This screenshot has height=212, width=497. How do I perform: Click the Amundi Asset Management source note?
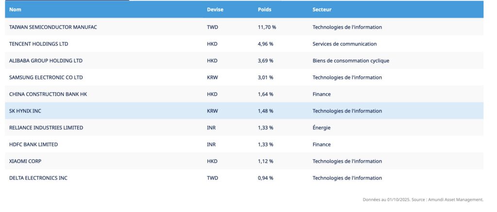tap(423, 200)
